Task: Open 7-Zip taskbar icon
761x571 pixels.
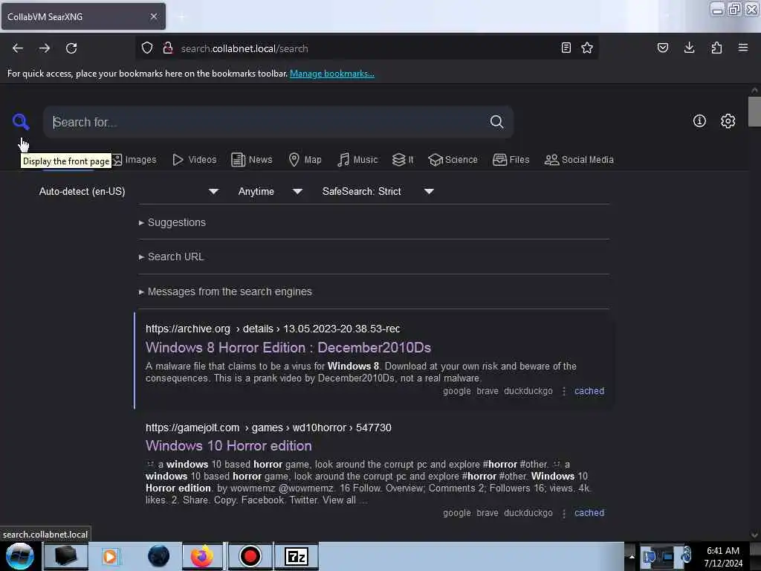Action: coord(297,556)
